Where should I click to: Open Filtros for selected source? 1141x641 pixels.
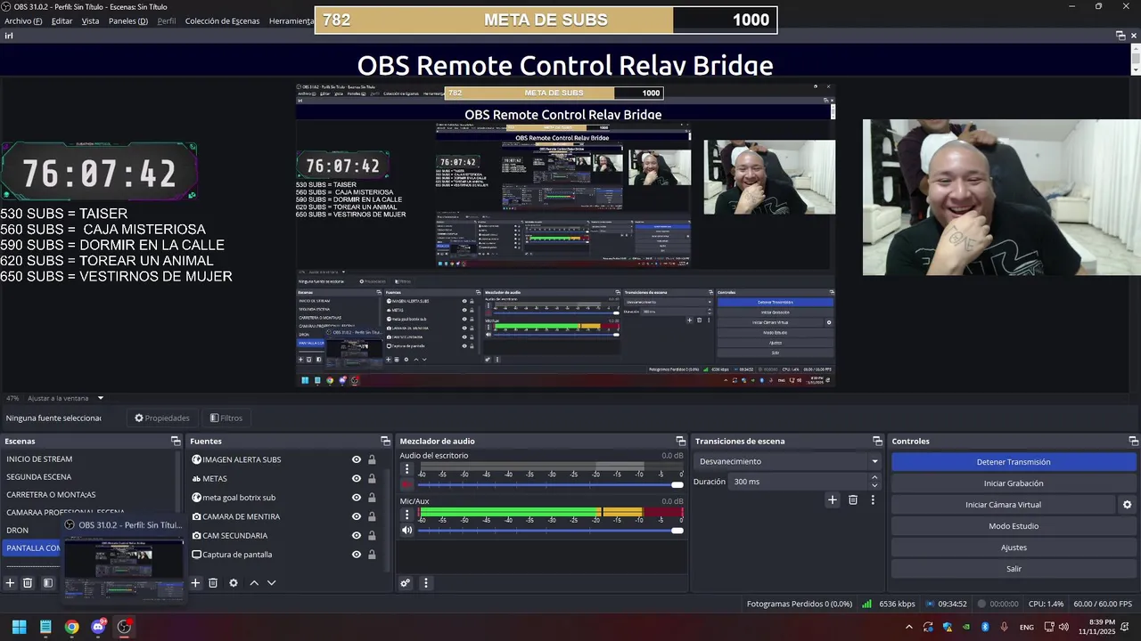(x=226, y=418)
